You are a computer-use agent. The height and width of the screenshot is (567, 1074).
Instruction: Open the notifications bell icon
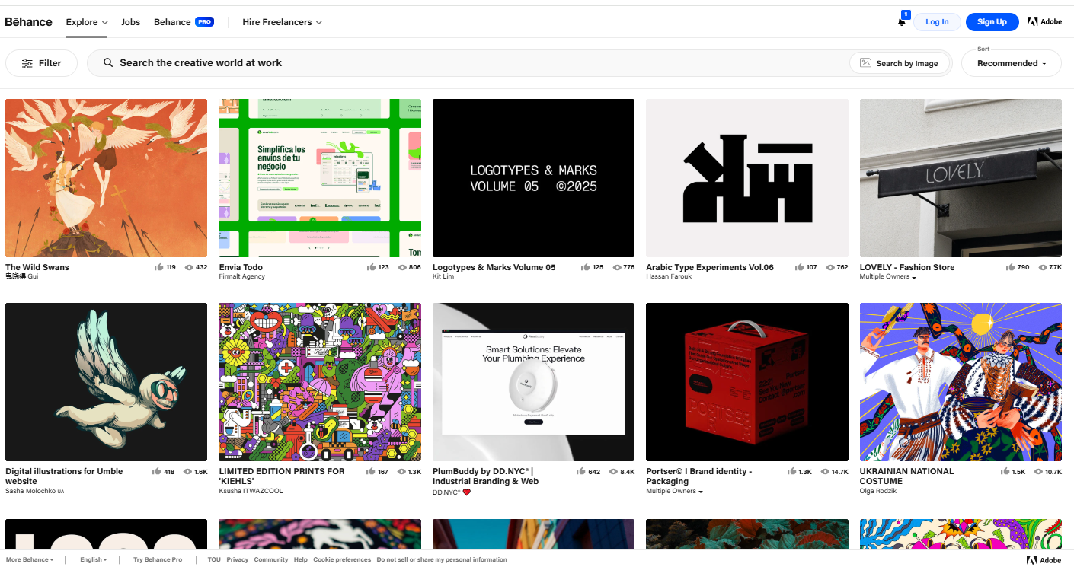[902, 22]
